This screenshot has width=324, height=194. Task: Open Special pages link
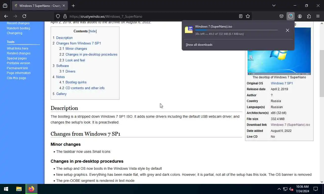click(x=17, y=58)
